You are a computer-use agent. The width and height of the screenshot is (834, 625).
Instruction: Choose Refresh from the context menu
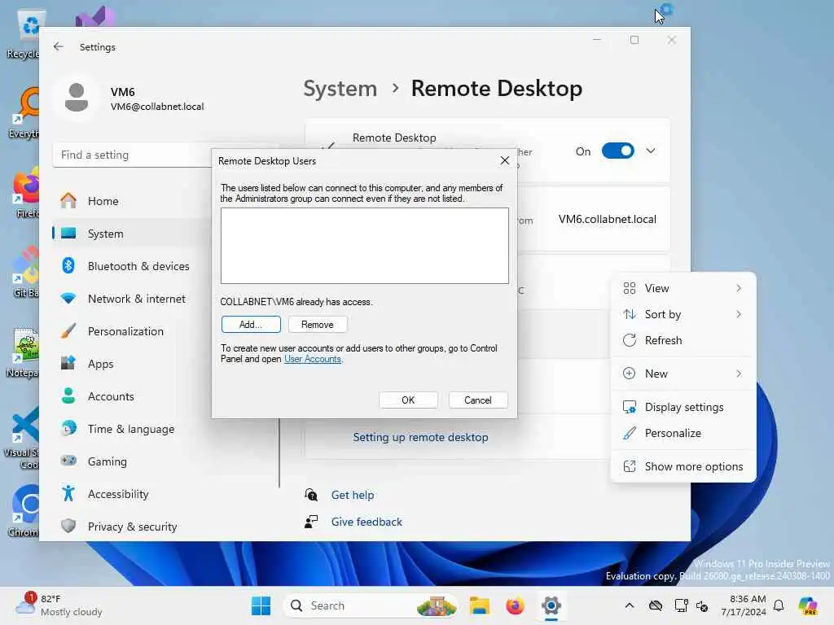[683, 340]
